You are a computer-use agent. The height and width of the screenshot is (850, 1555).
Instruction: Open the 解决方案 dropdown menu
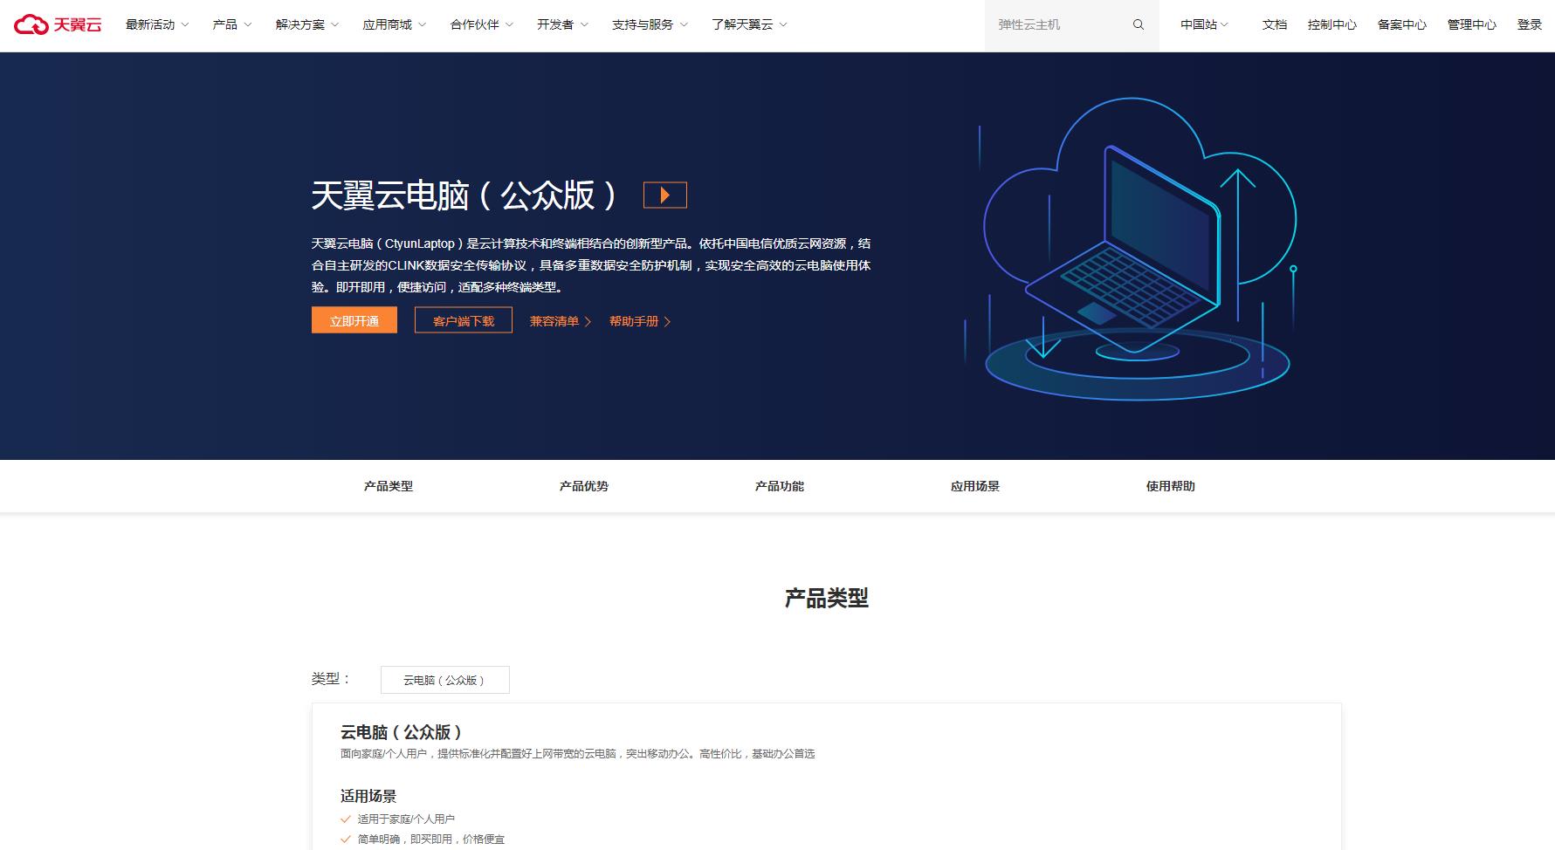(x=307, y=24)
